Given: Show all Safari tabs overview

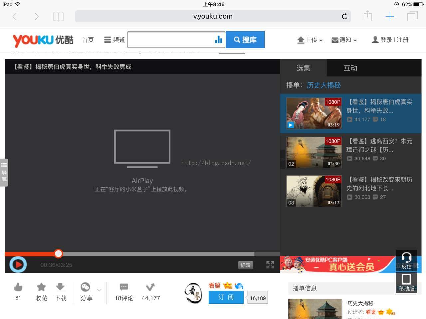Looking at the screenshot, I should click(412, 16).
